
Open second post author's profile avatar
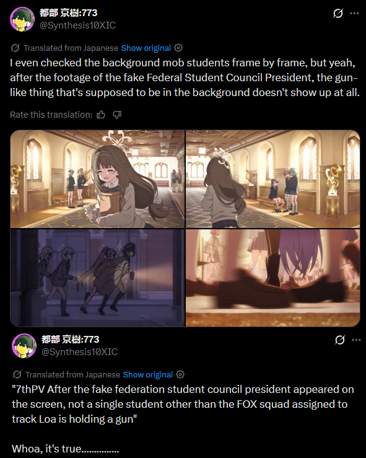24,346
